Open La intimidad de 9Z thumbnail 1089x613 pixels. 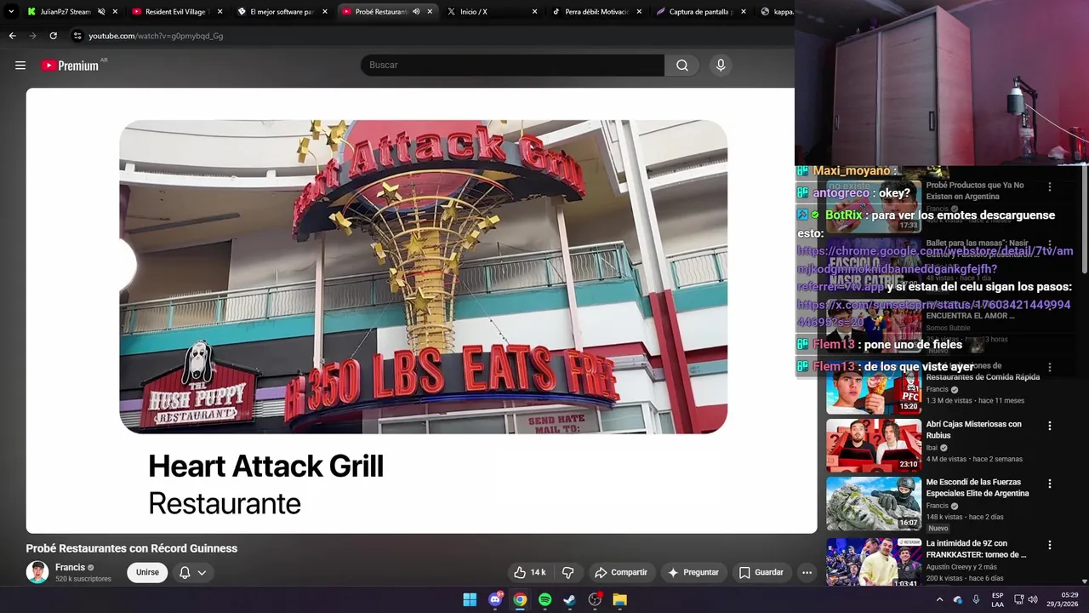(x=874, y=562)
